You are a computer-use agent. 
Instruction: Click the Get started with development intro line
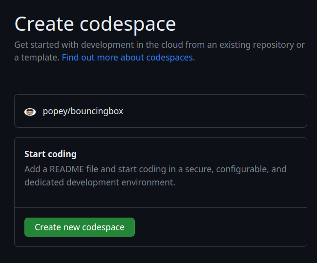(159, 45)
